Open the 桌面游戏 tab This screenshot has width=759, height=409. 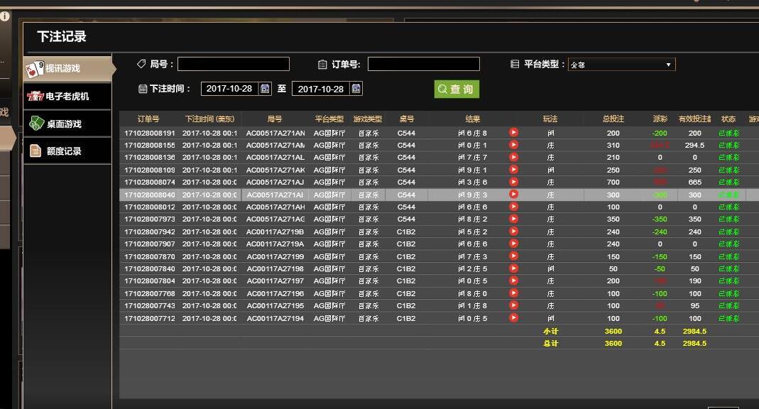[x=67, y=124]
